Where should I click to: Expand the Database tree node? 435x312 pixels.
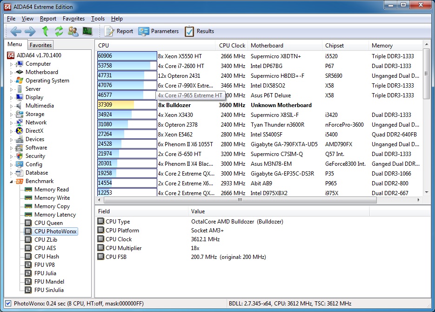pos(11,173)
